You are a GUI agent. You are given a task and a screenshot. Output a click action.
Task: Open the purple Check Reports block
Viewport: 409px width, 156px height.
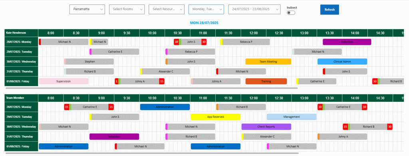coord(266,127)
